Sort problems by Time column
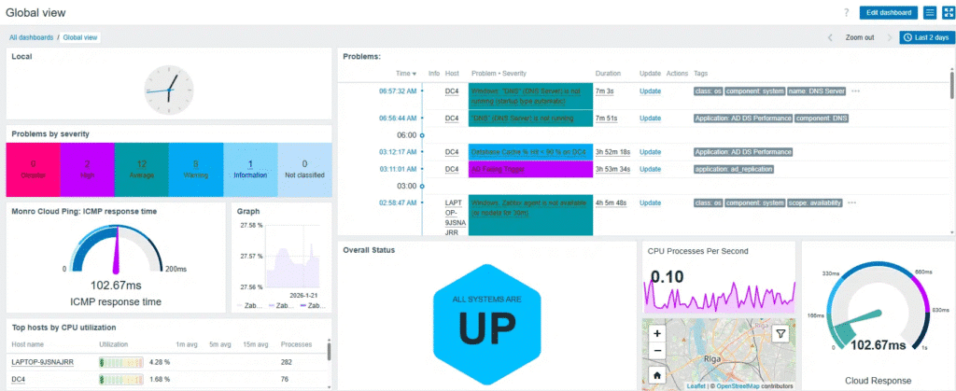 pyautogui.click(x=406, y=73)
